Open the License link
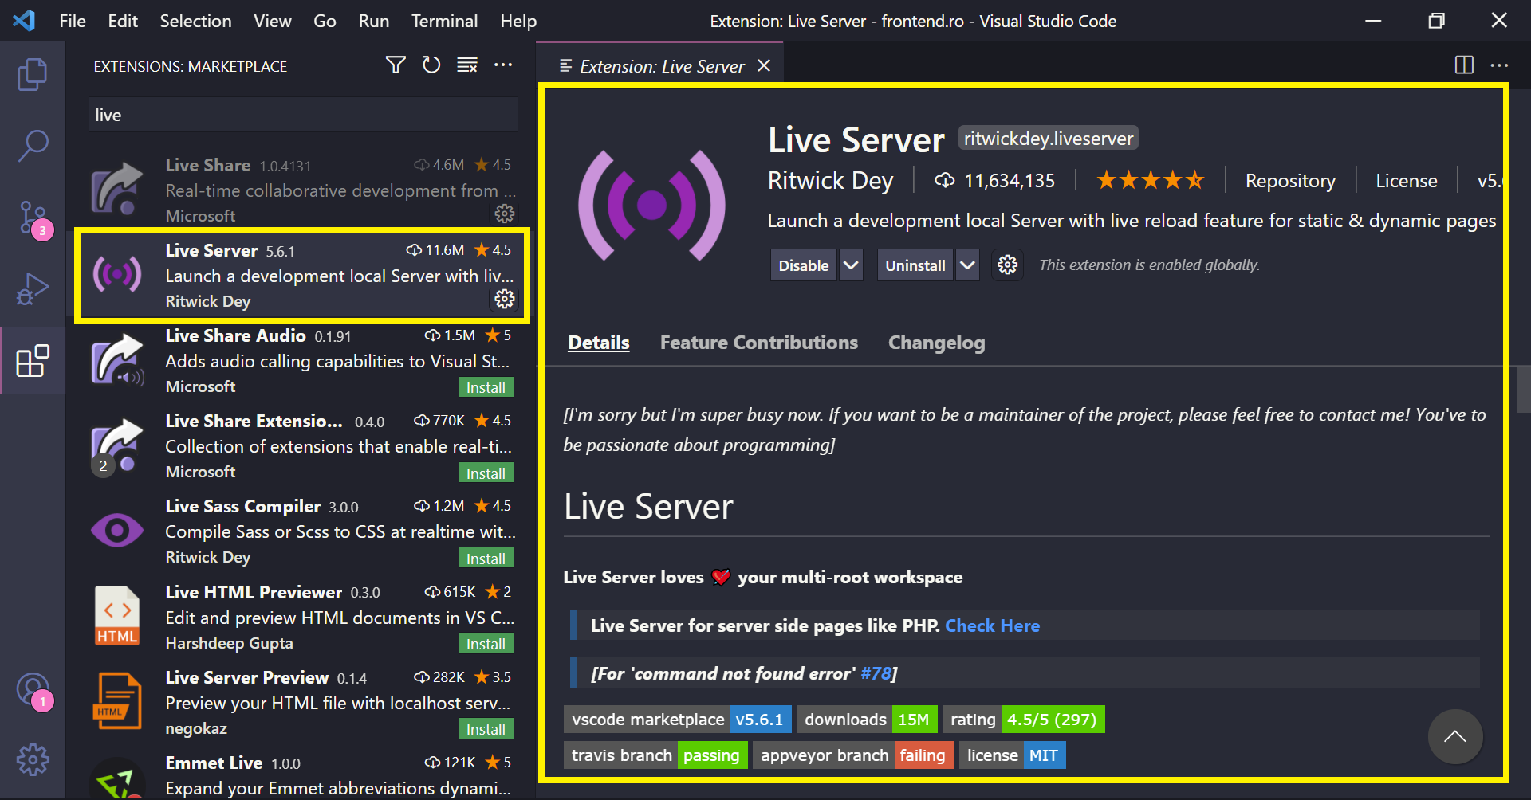The width and height of the screenshot is (1531, 800). point(1406,181)
